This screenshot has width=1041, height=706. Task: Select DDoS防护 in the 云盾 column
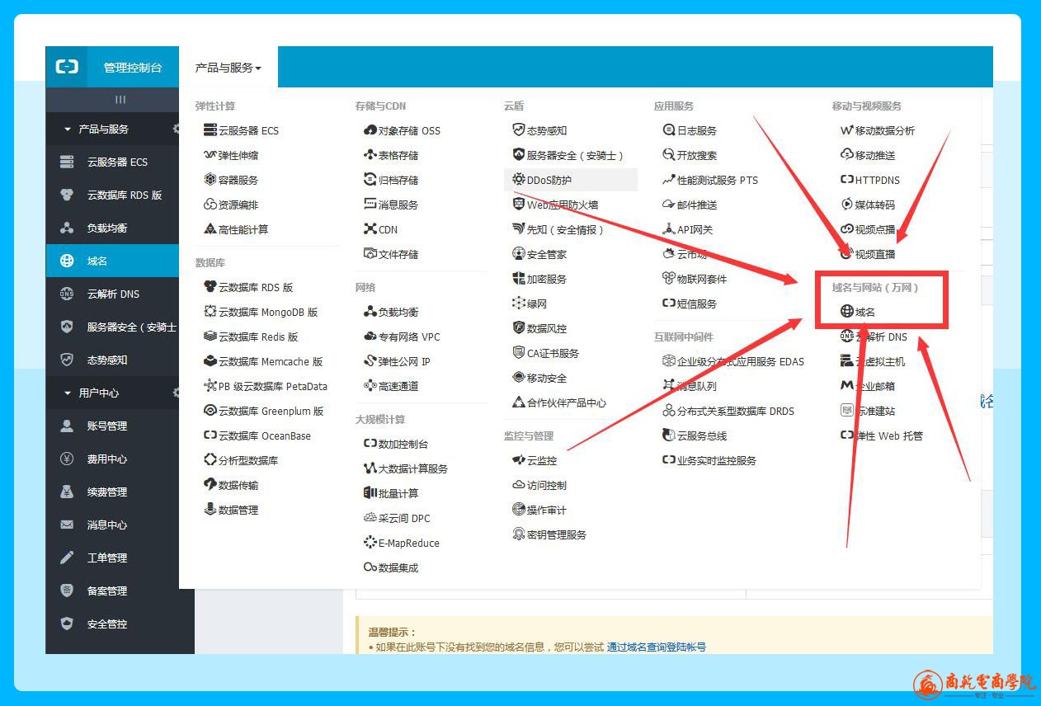[549, 180]
